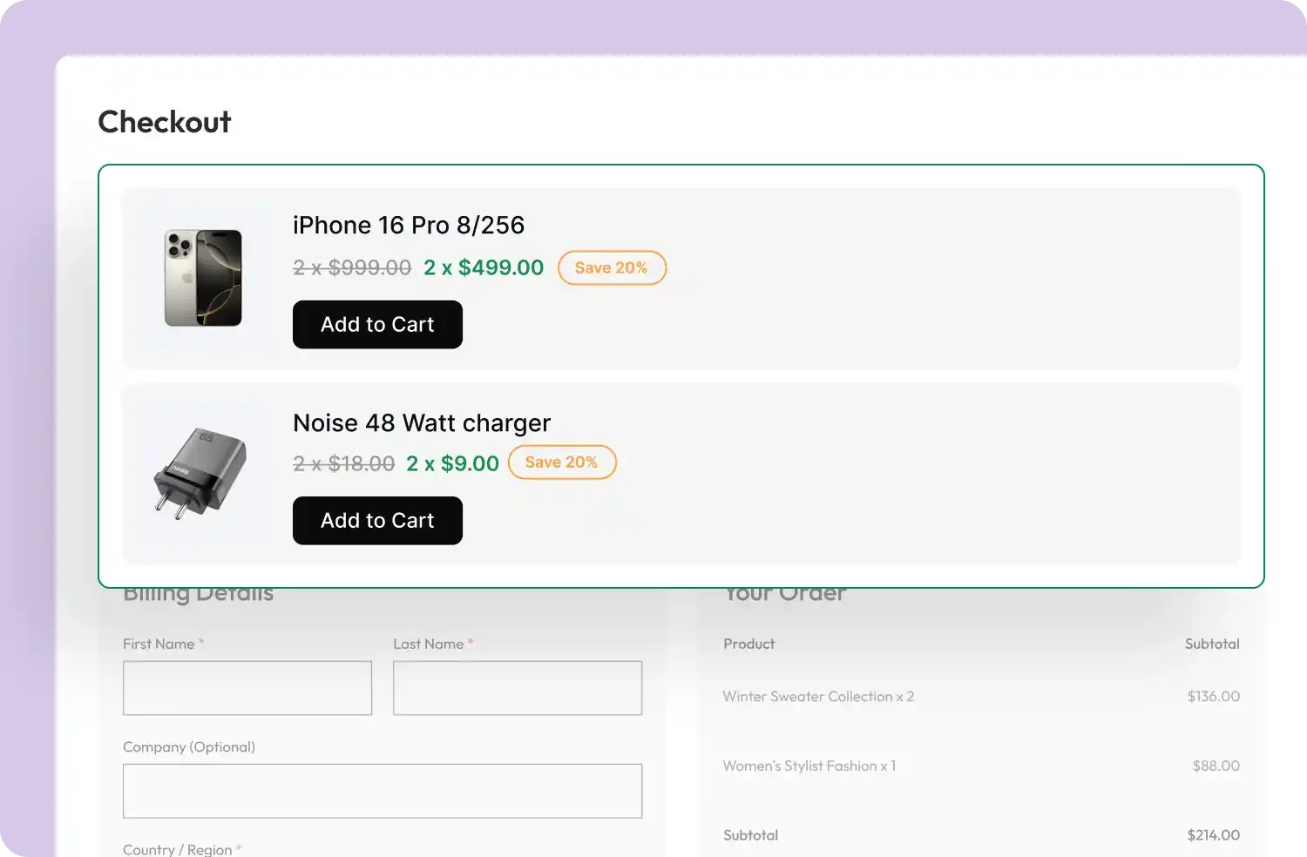1307x857 pixels.
Task: Select the Winter Sweater Collection order row
Action: point(818,696)
